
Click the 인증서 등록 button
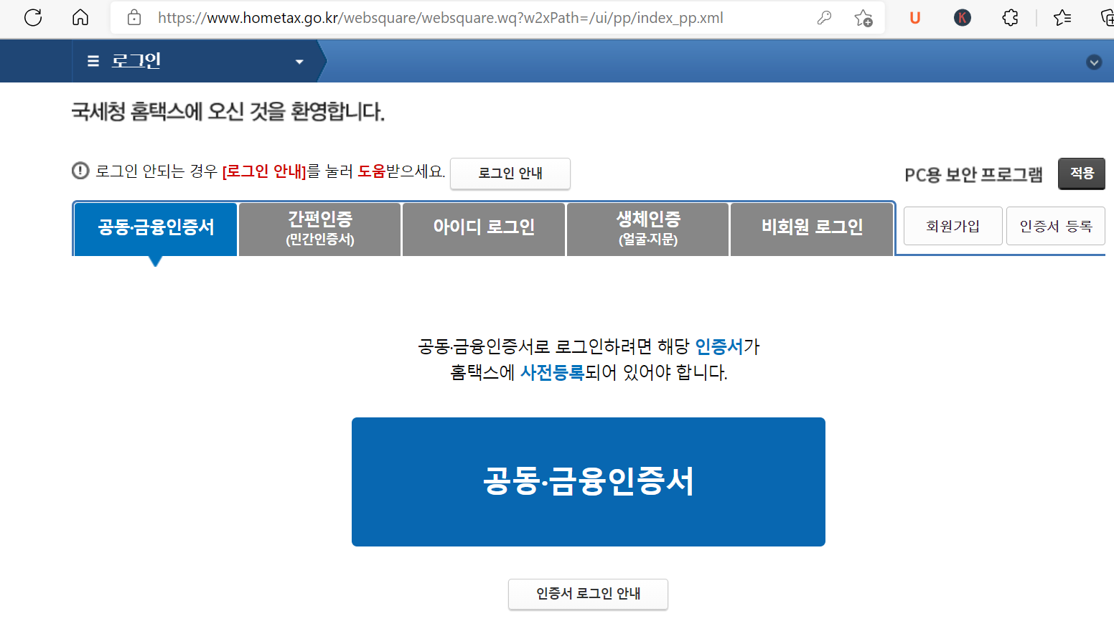click(1055, 226)
